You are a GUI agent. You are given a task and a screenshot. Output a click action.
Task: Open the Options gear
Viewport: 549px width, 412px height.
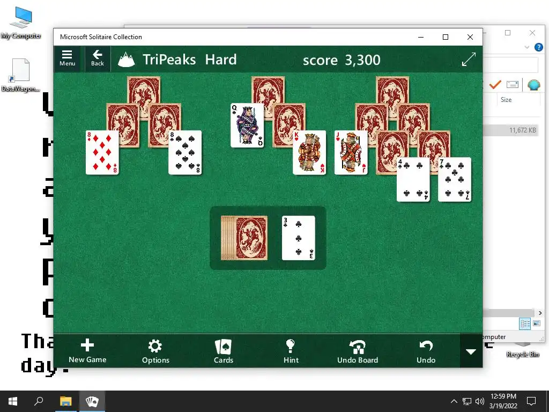tap(155, 351)
